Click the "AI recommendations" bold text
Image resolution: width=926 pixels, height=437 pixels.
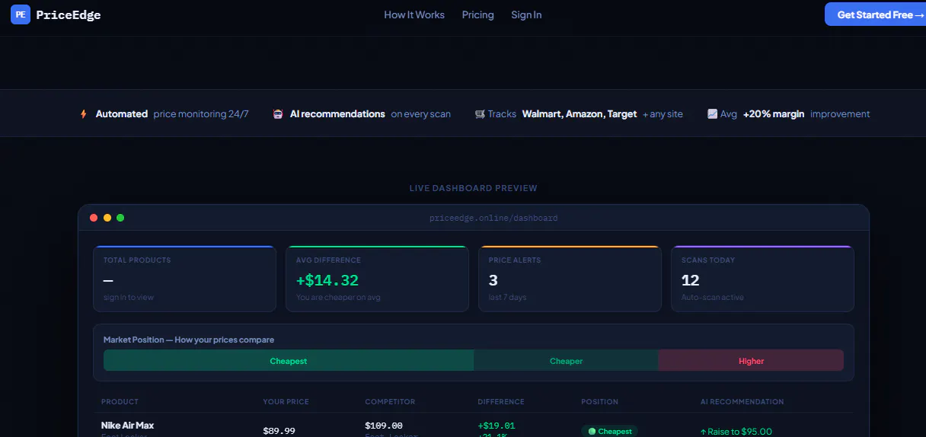(x=337, y=114)
